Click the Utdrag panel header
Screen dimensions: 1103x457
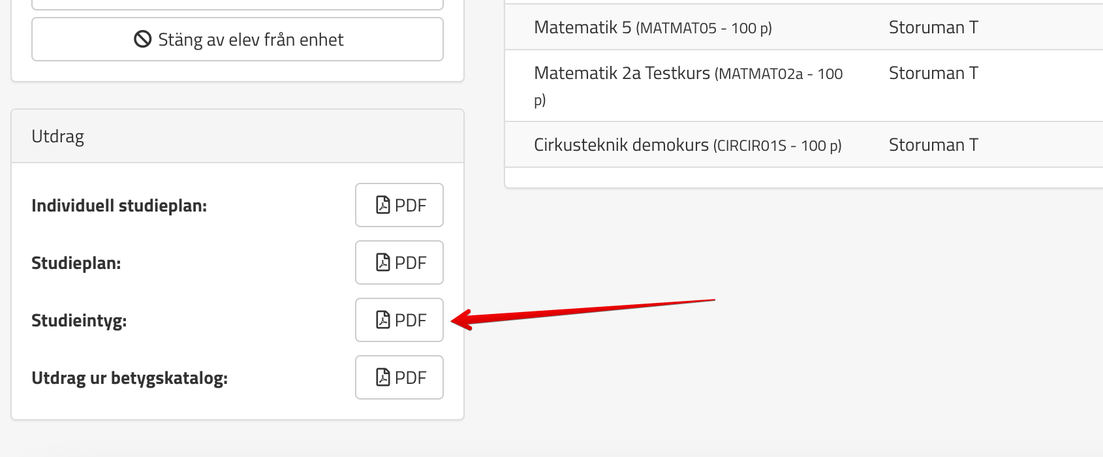(x=58, y=136)
